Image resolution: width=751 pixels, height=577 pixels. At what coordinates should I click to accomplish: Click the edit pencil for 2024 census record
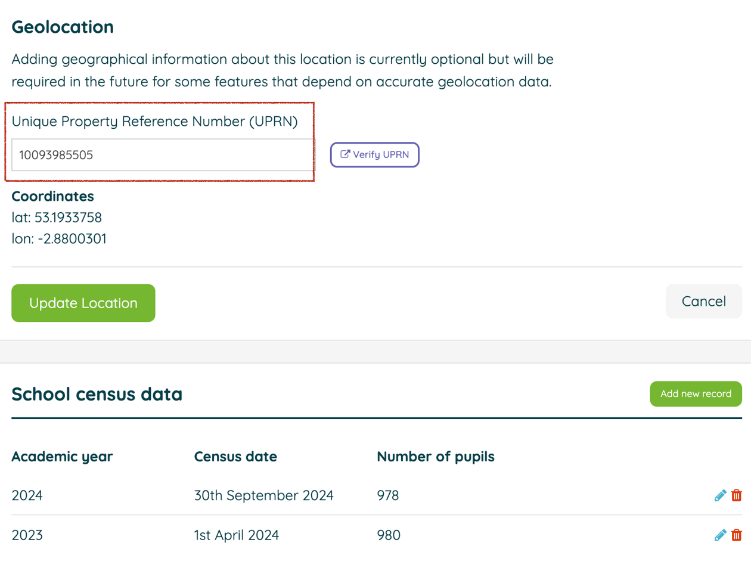click(720, 495)
